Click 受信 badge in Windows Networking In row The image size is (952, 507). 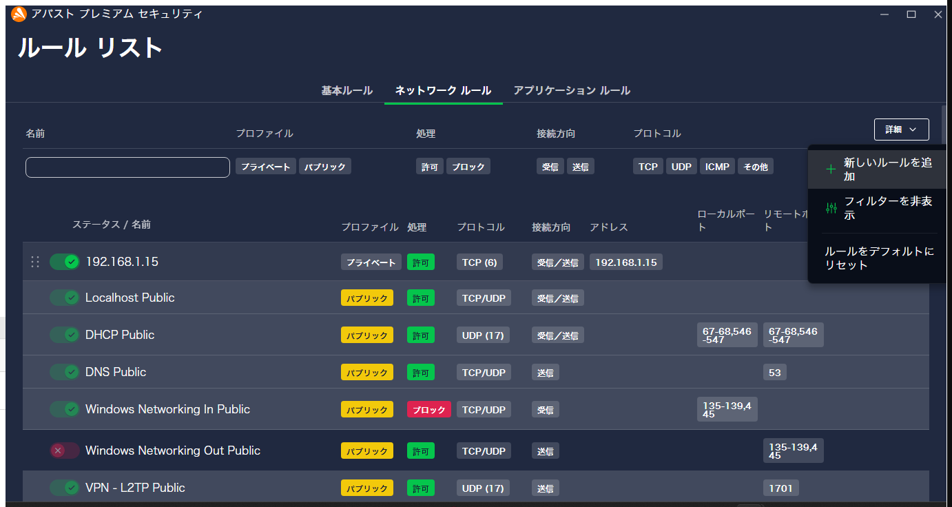click(546, 409)
